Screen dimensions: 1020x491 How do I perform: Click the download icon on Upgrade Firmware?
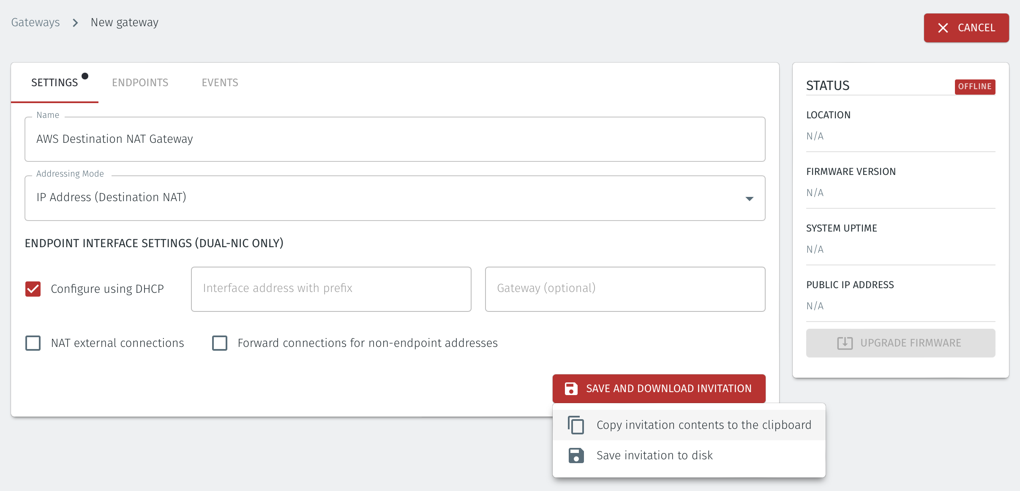click(845, 343)
